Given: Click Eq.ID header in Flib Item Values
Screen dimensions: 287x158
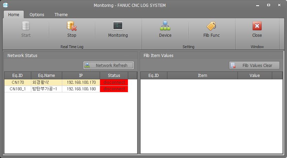Looking at the screenshot, I should click(154, 75).
